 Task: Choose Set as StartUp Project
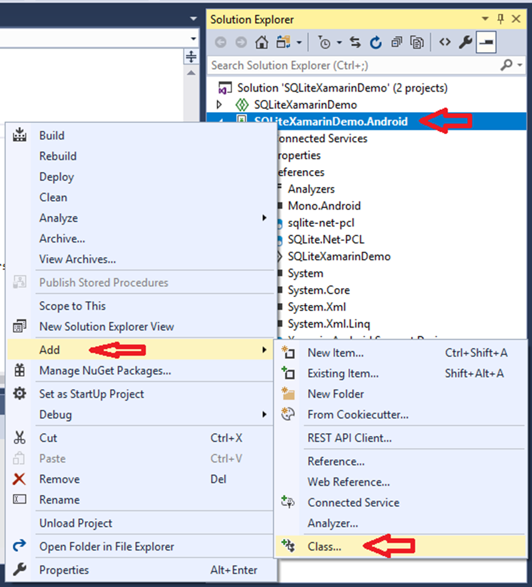(140, 394)
